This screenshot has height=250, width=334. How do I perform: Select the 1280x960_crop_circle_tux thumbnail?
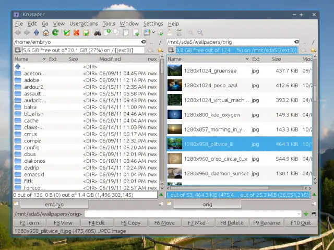pos(175,159)
